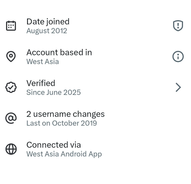Click the August 2012 text
Viewport: 191px width, 184px height.
click(x=47, y=31)
